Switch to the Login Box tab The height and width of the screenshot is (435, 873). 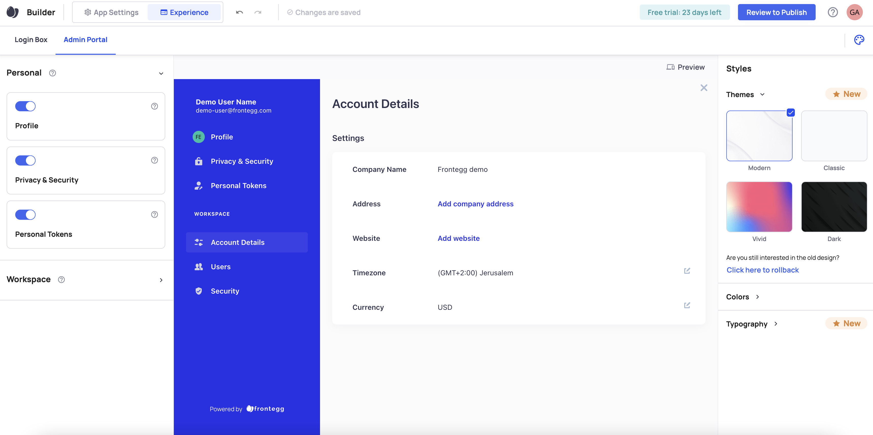pos(31,40)
